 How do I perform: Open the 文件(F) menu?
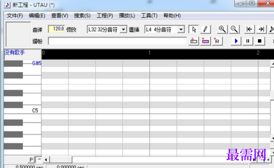click(x=15, y=16)
